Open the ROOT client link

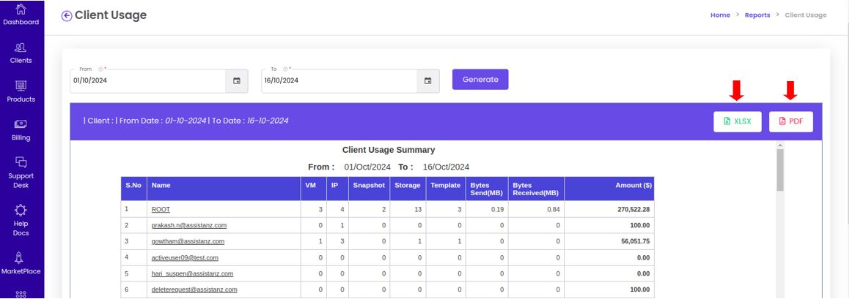pos(161,209)
